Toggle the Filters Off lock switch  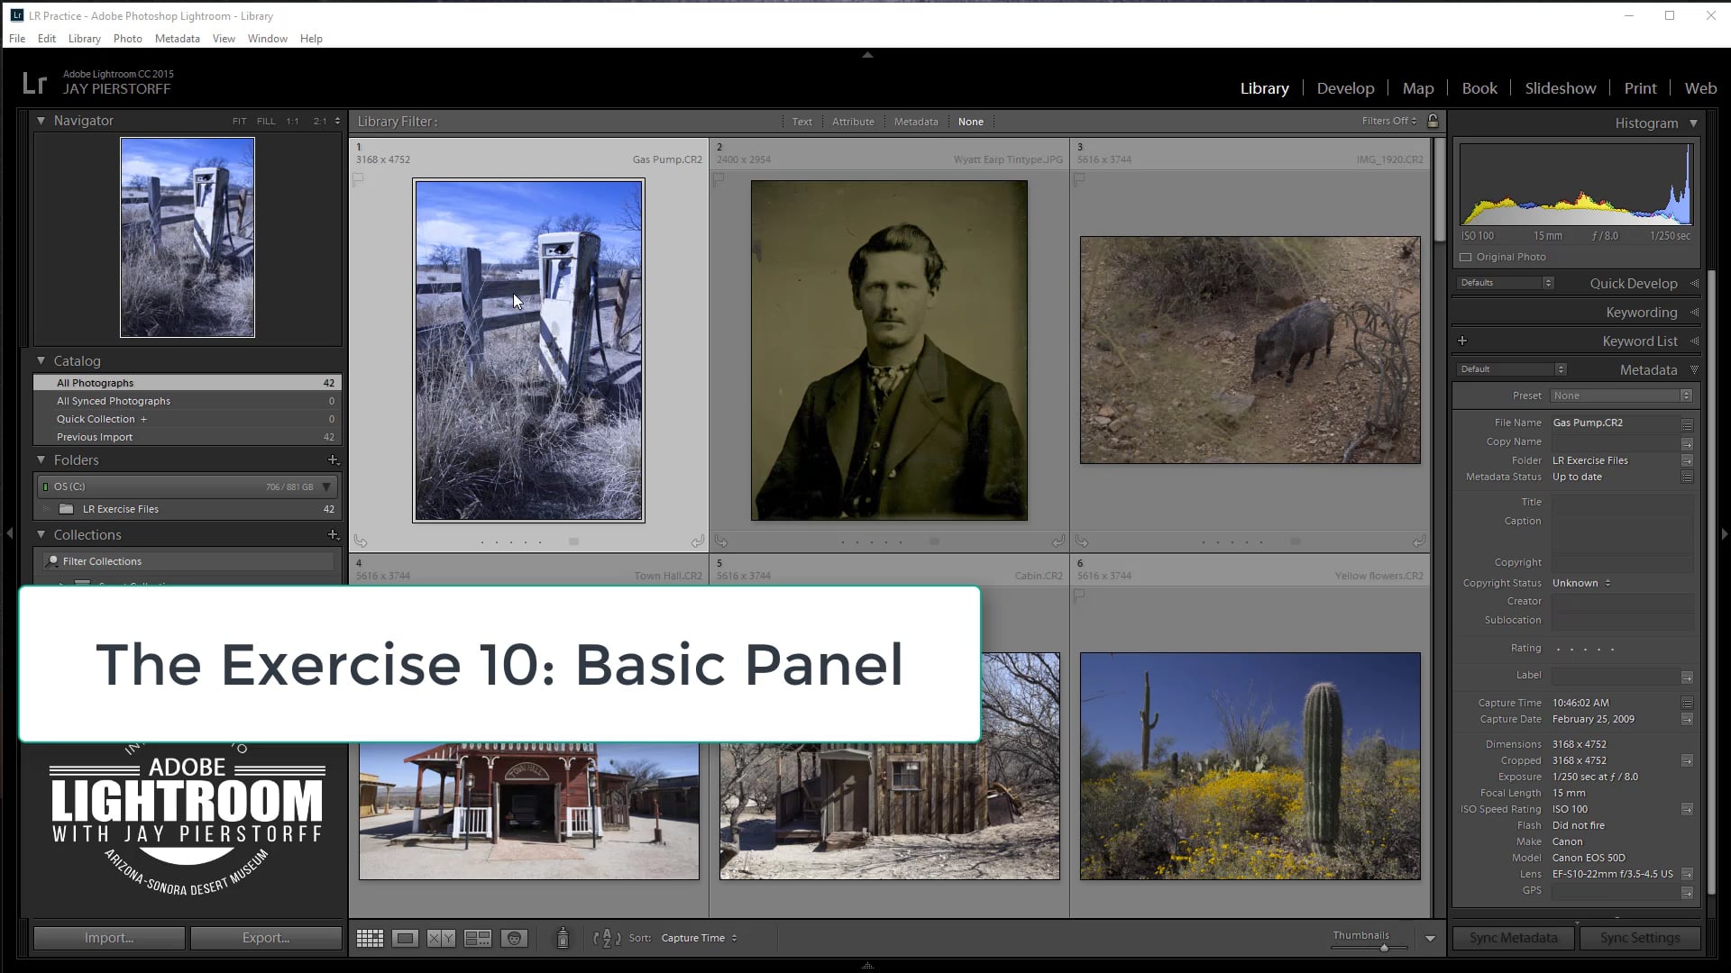[1433, 121]
